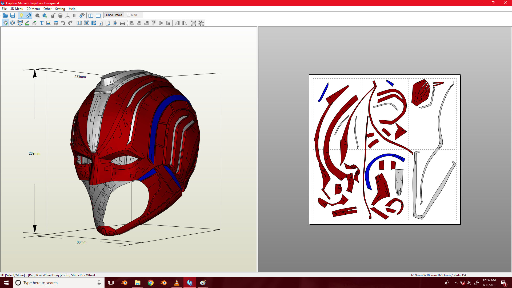Open the Paint palette app from taskbar

(x=203, y=283)
